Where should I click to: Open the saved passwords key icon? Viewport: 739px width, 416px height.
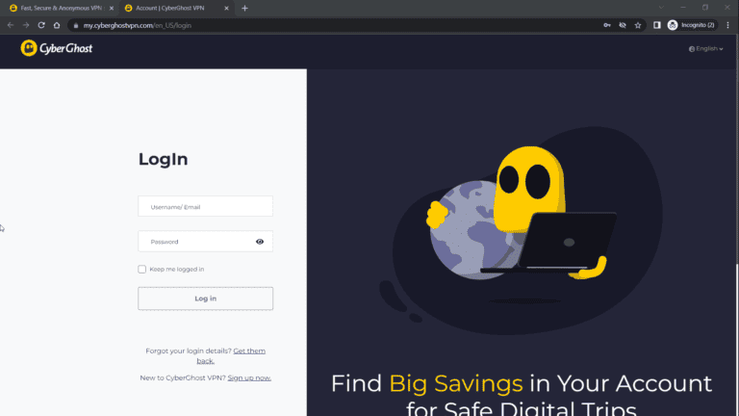coord(607,25)
